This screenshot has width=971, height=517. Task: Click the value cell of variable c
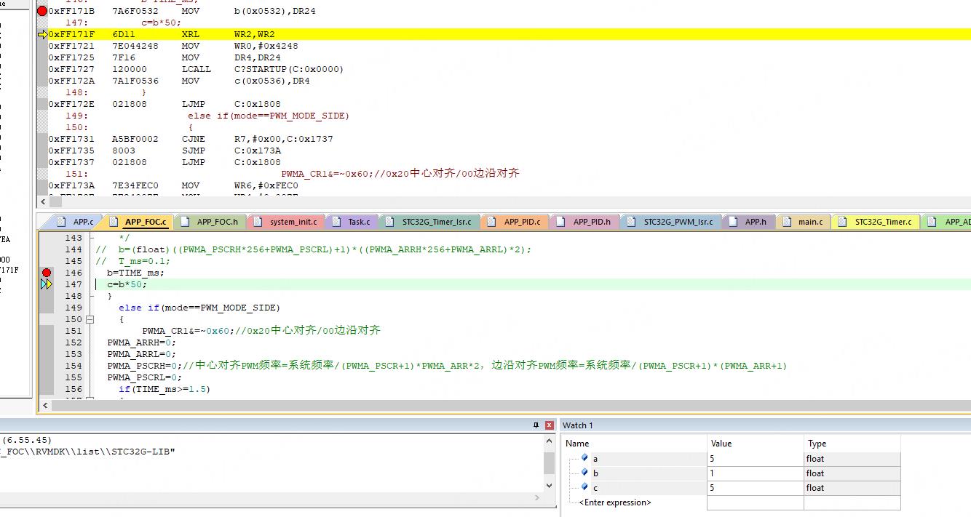(x=755, y=487)
